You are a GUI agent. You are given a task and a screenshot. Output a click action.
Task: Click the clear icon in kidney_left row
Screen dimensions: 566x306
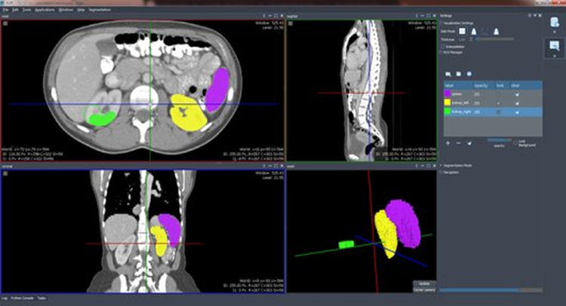pyautogui.click(x=516, y=103)
